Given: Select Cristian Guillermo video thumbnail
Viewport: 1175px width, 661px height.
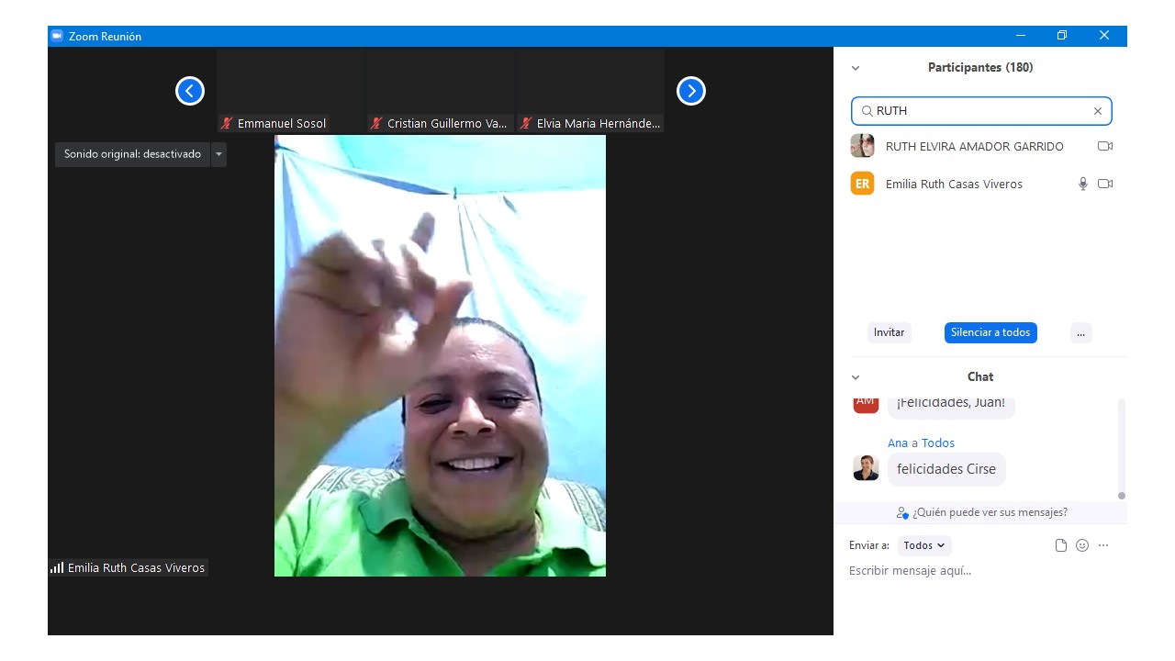Looking at the screenshot, I should point(441,91).
